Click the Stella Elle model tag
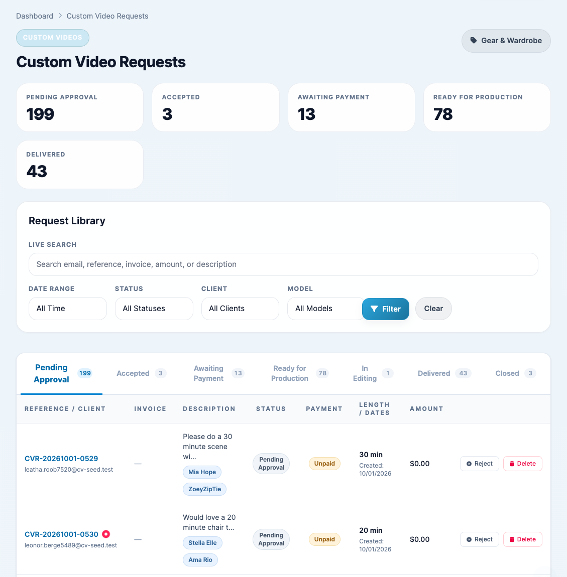567x577 pixels. pos(202,543)
